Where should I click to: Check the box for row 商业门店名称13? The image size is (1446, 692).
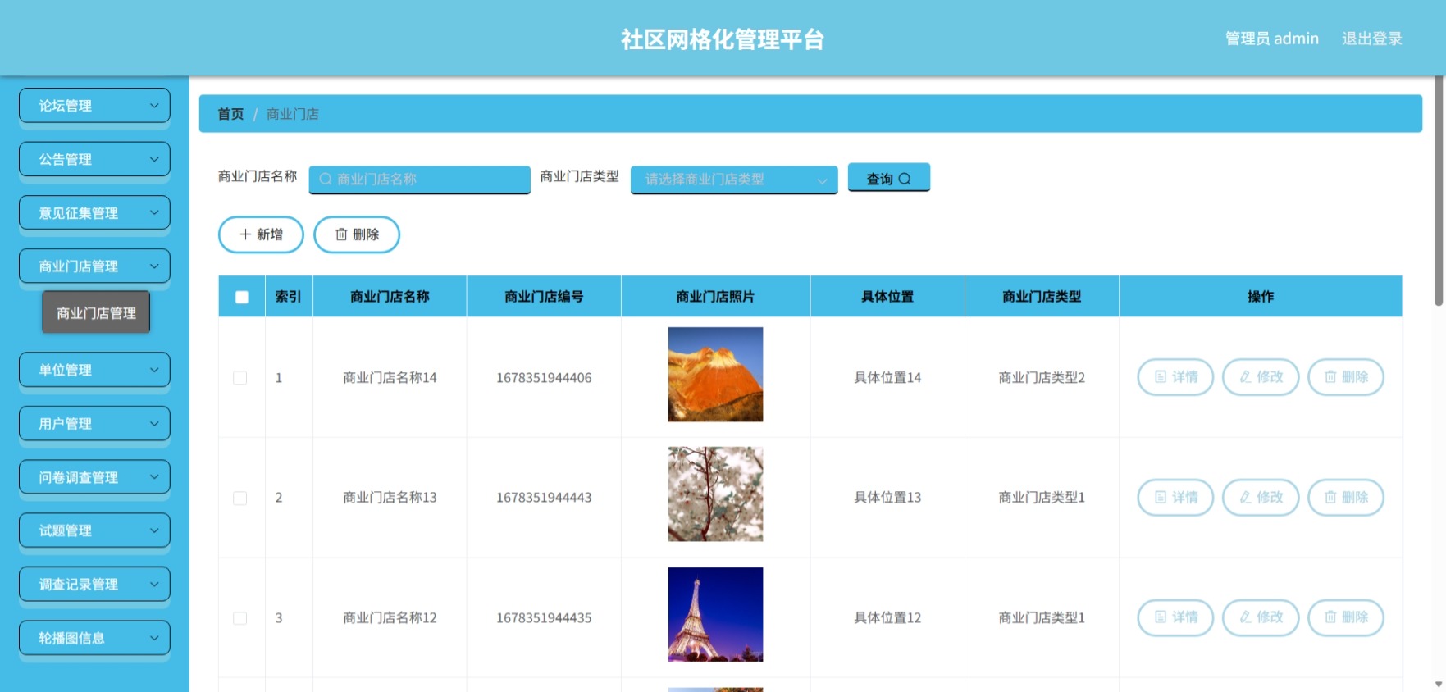[x=240, y=498]
